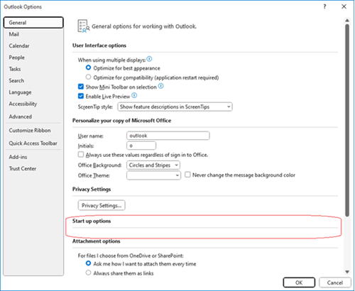355x291 pixels.
Task: Click the info icon beside multiple displays
Action: point(149,59)
